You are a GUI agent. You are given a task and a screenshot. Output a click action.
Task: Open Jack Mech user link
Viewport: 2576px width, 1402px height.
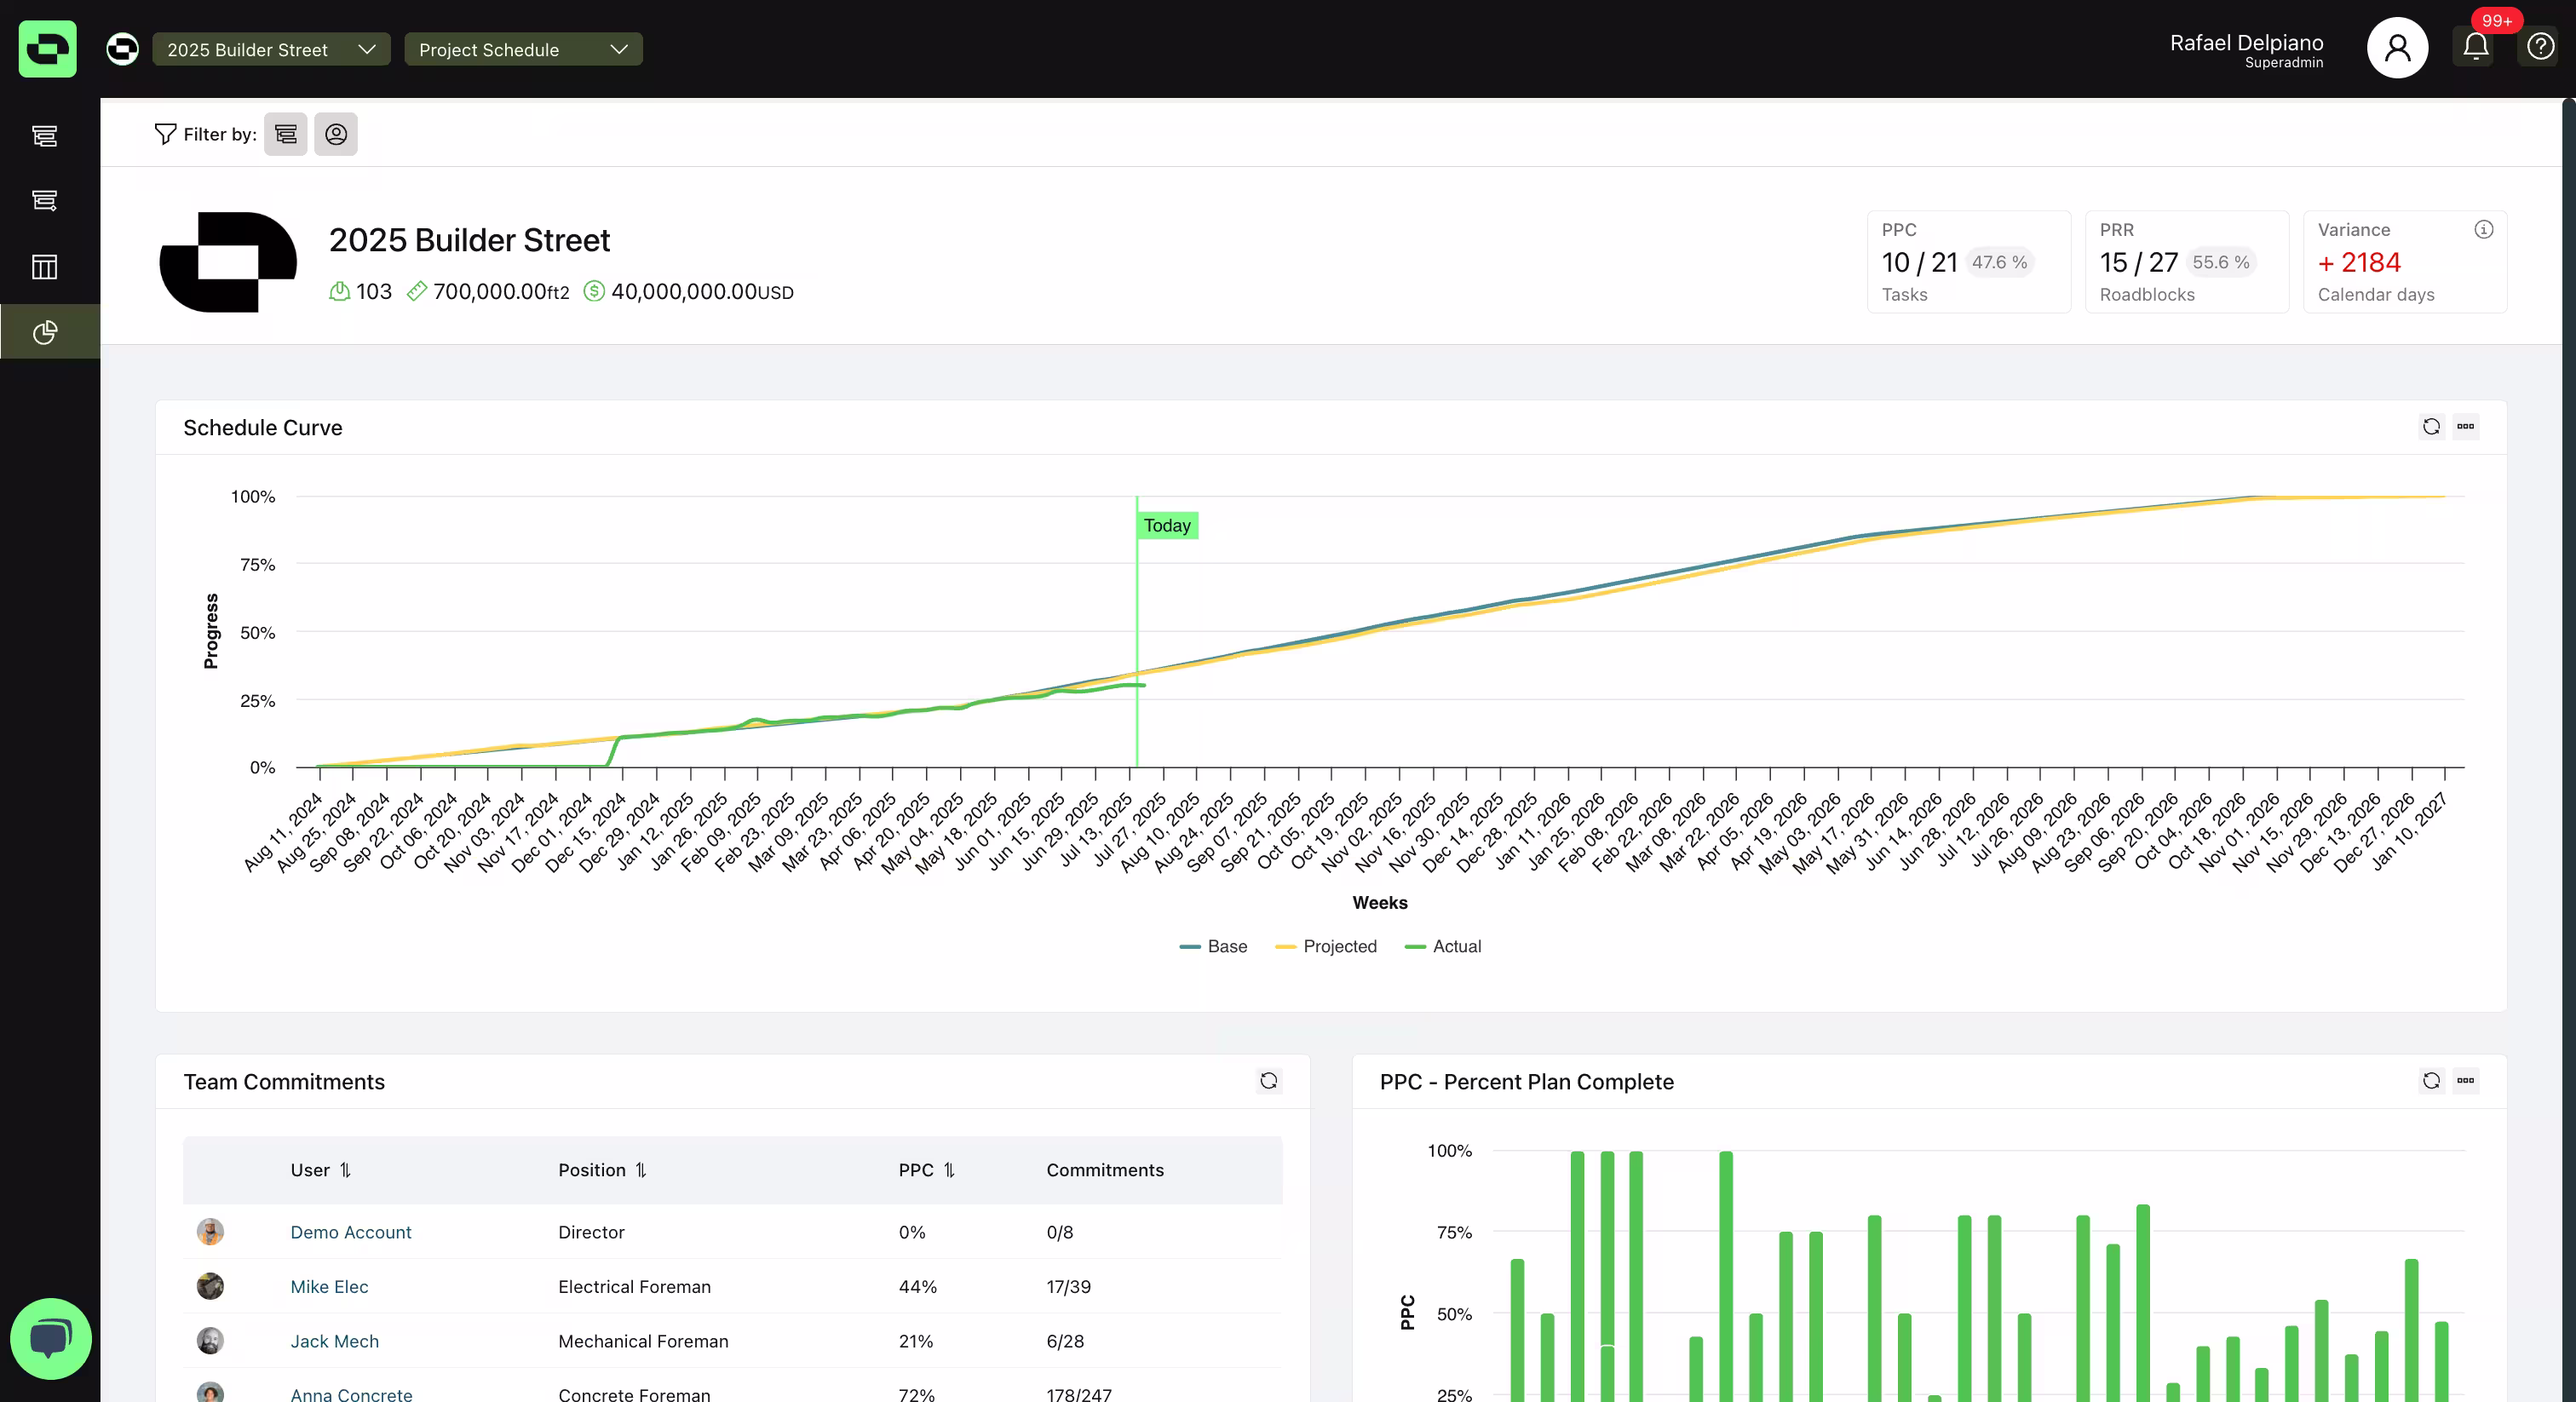pos(334,1341)
